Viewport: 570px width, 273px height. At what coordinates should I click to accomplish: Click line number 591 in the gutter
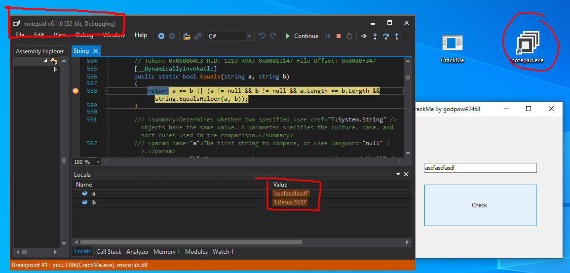(x=92, y=119)
